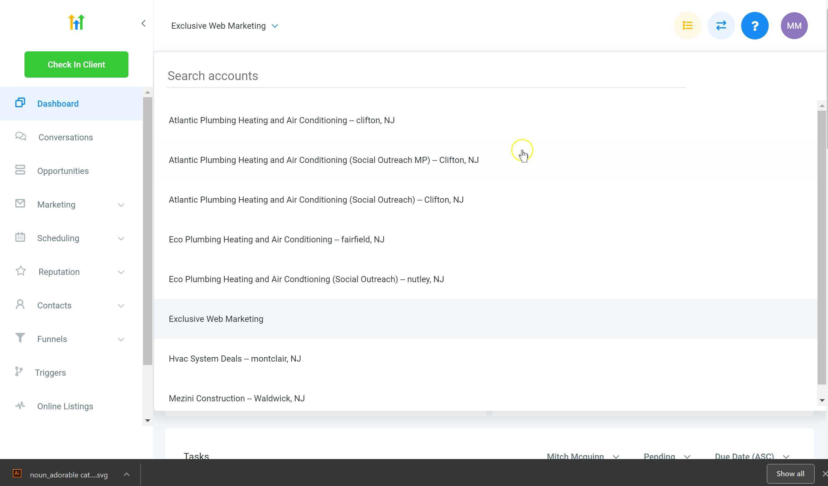Open the Dashboard menu item
The image size is (828, 486).
(x=58, y=104)
